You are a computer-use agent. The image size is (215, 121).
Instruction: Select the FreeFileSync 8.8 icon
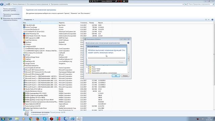[x=24, y=61]
